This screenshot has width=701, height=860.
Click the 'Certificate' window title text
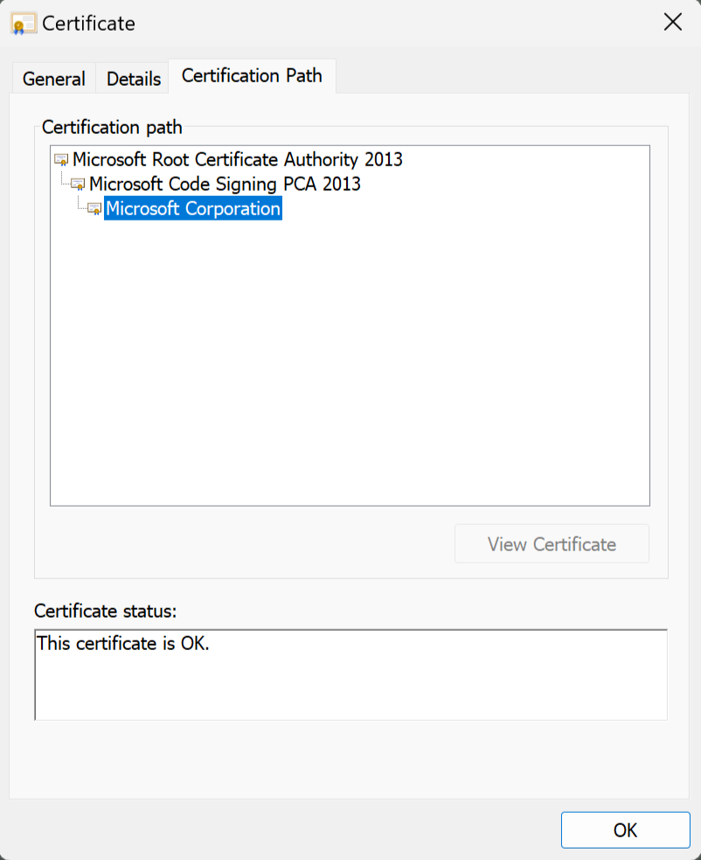[x=88, y=24]
